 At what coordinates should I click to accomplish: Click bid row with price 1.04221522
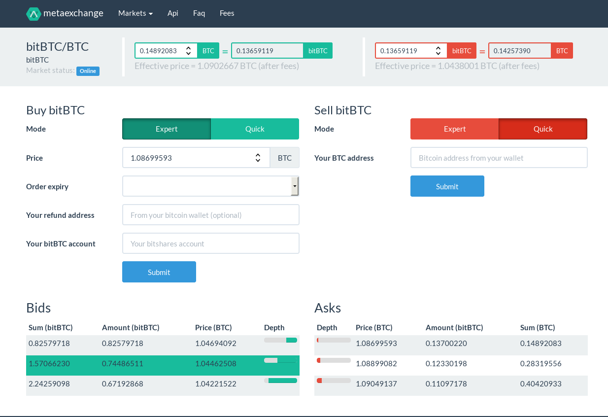(163, 385)
